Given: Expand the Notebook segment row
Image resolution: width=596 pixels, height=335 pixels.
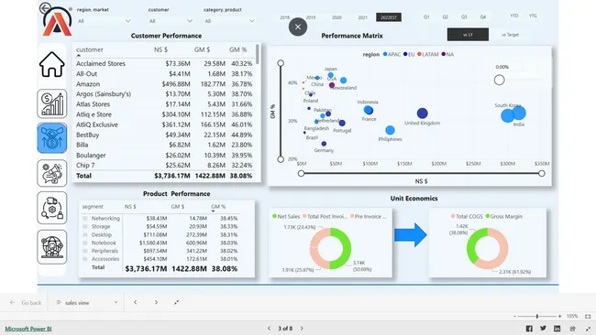Looking at the screenshot, I should (x=85, y=243).
